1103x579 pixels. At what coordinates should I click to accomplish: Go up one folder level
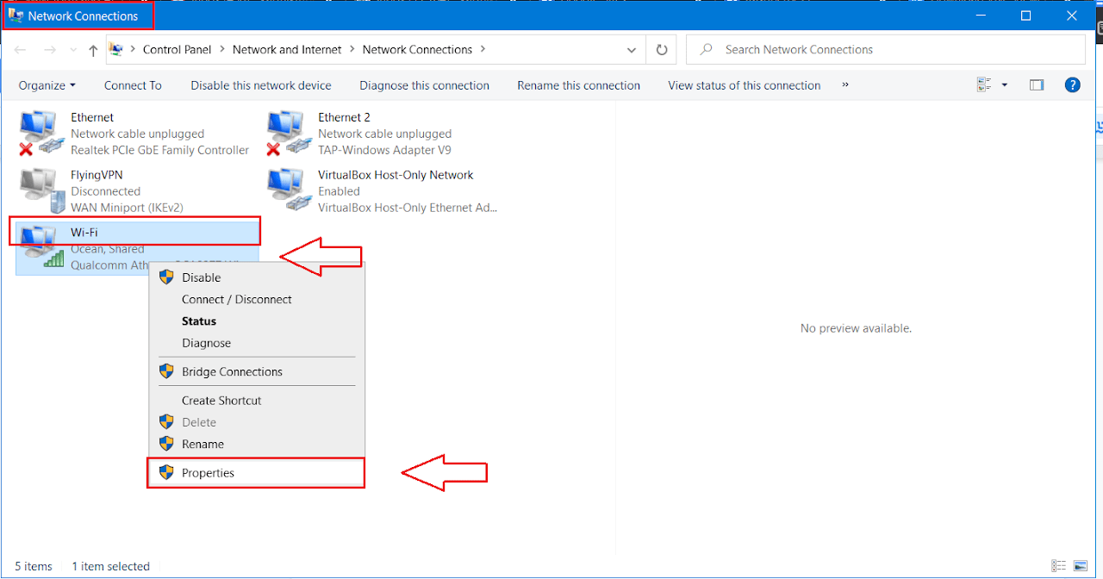93,50
